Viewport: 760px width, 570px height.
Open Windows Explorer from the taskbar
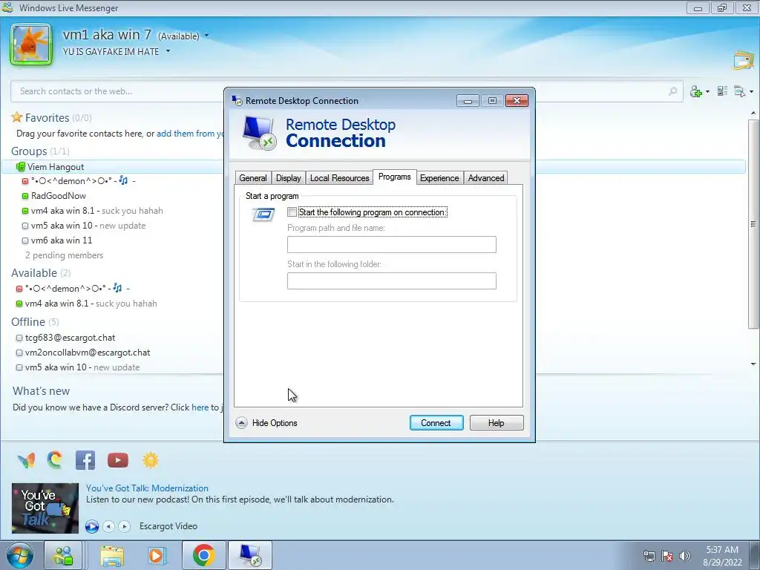click(x=113, y=555)
